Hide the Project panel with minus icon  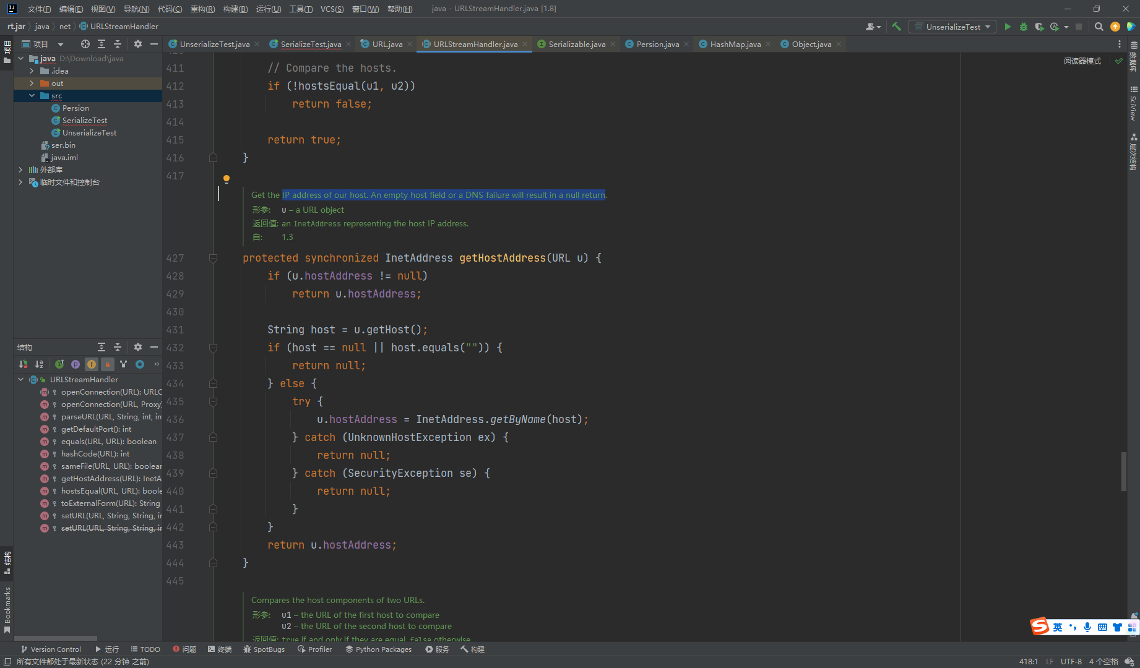click(154, 44)
